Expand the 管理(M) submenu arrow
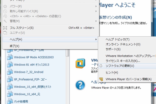This screenshot has height=104, width=156. pyautogui.click(x=96, y=21)
